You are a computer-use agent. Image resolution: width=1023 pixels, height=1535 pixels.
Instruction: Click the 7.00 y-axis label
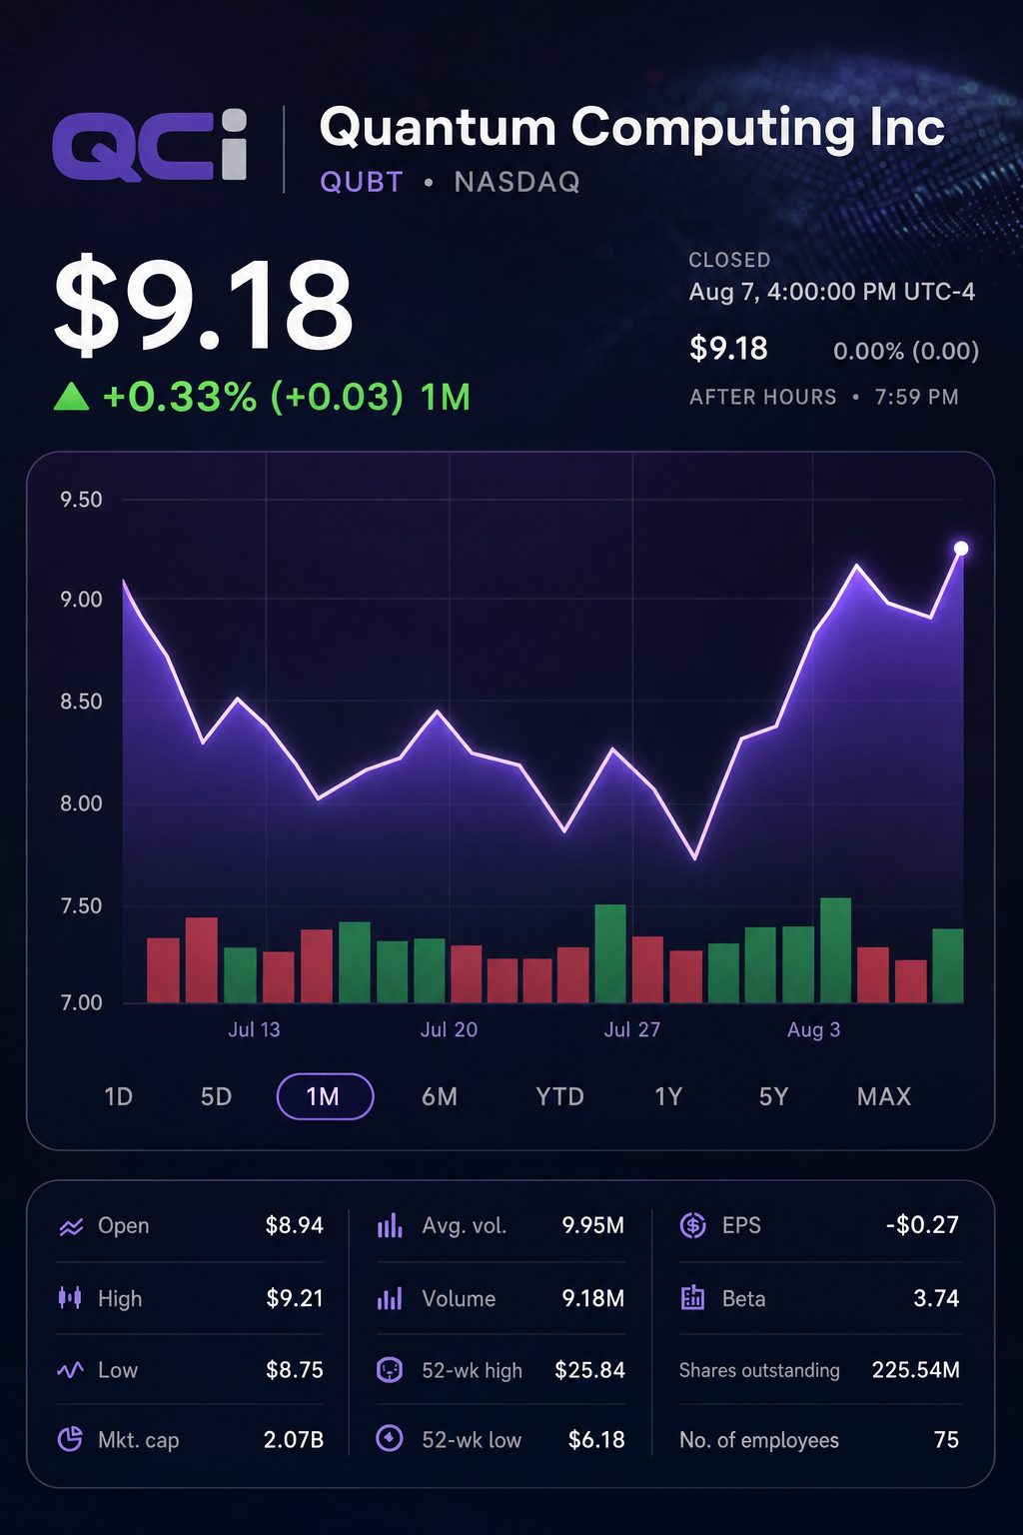tap(81, 1003)
